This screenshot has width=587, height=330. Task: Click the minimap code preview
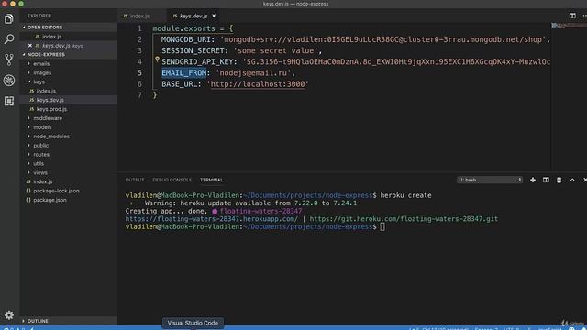click(568, 26)
